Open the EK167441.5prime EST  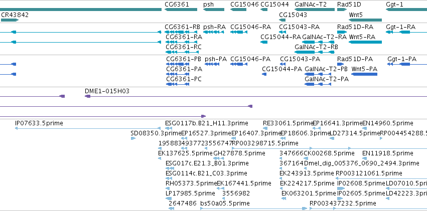coord(220,188)
